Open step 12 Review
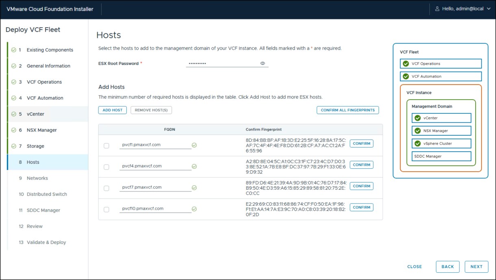 click(48, 226)
